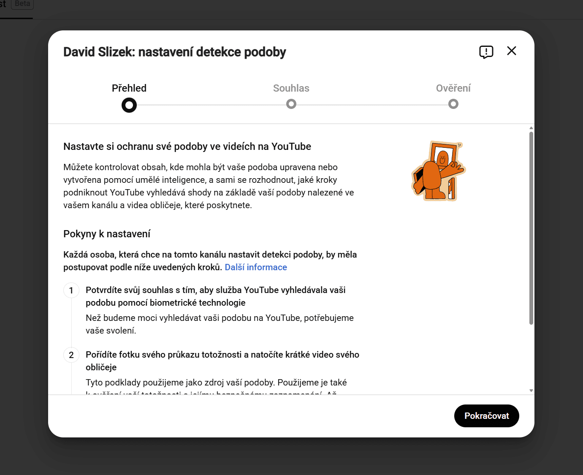Click the "Pořídíte fotku svého průkazu" step title

pos(222,361)
